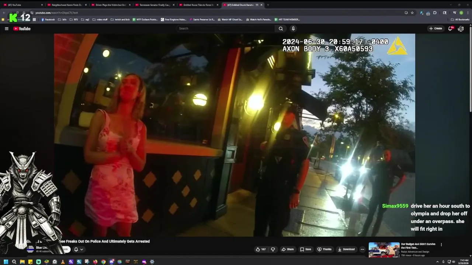This screenshot has width=472, height=265.
Task: Switch to Driver Plays the Victim tab
Action: 111,5
